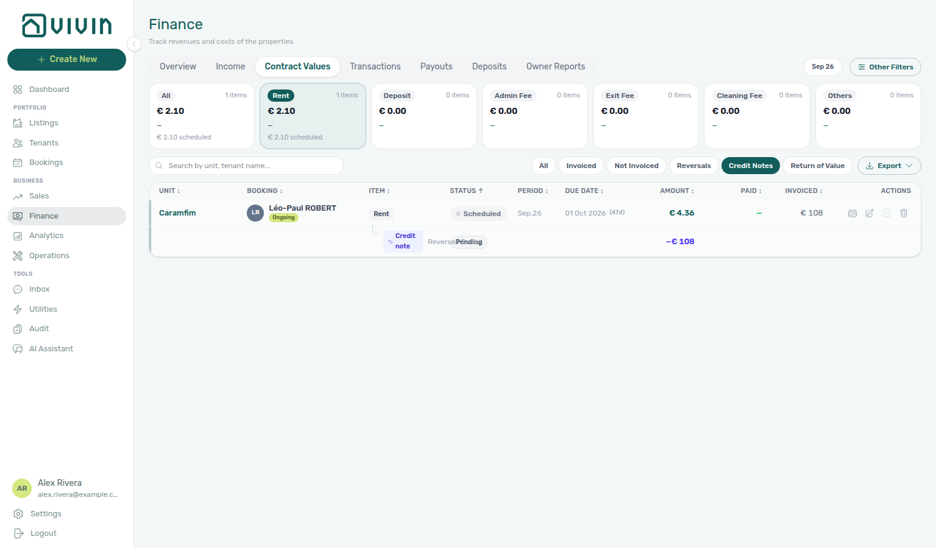Select the Admin Fee summary card
Viewport: 936px width, 548px height.
[535, 116]
